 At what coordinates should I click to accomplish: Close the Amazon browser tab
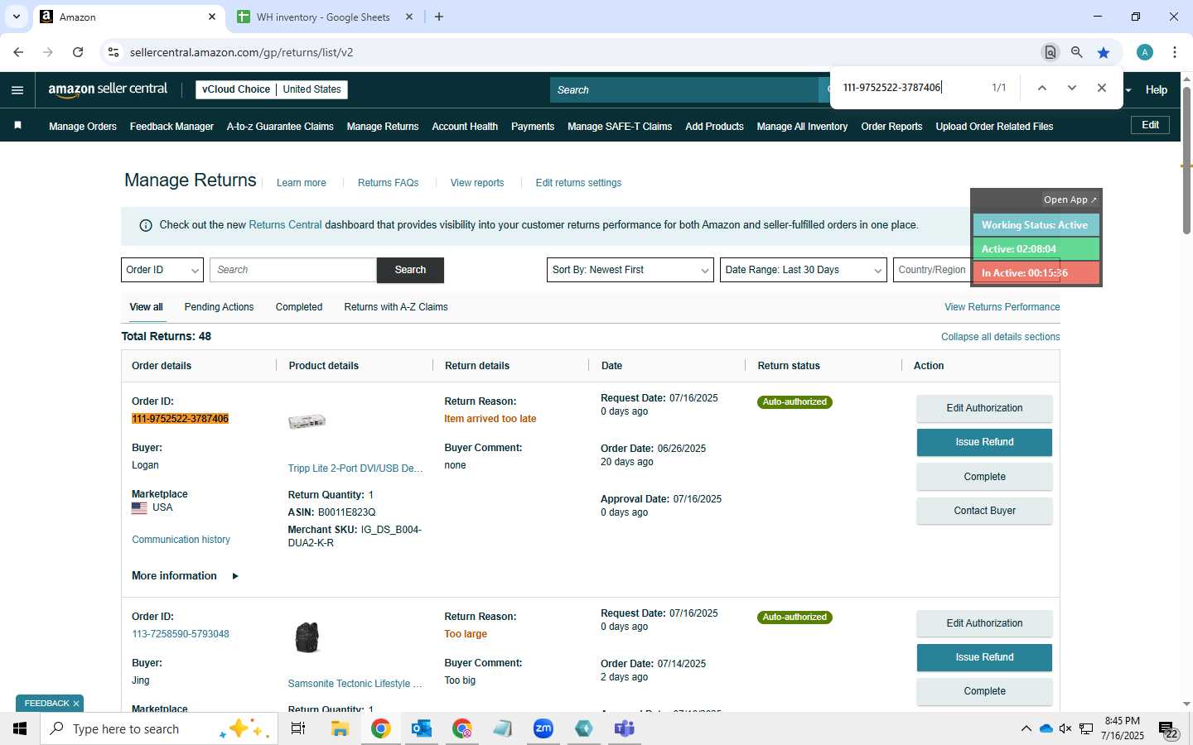[212, 17]
